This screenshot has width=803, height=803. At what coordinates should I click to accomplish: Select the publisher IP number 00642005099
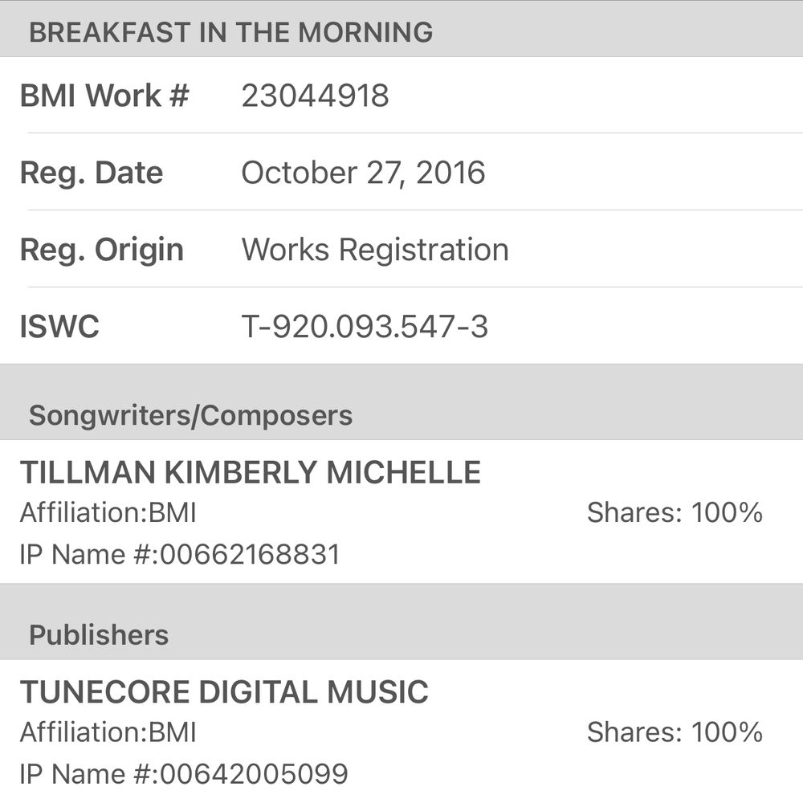255,774
